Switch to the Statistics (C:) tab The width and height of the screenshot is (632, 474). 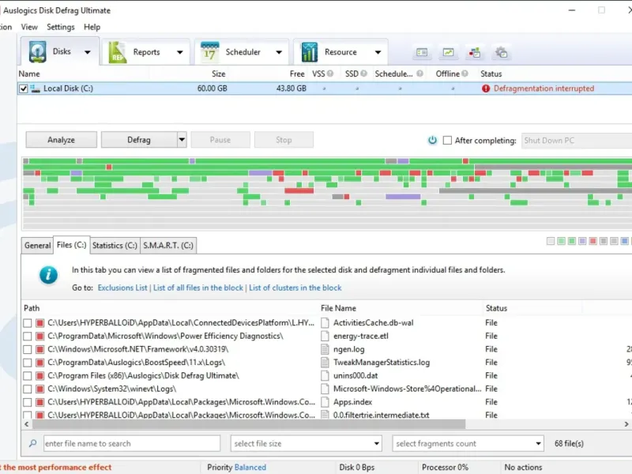click(x=115, y=246)
